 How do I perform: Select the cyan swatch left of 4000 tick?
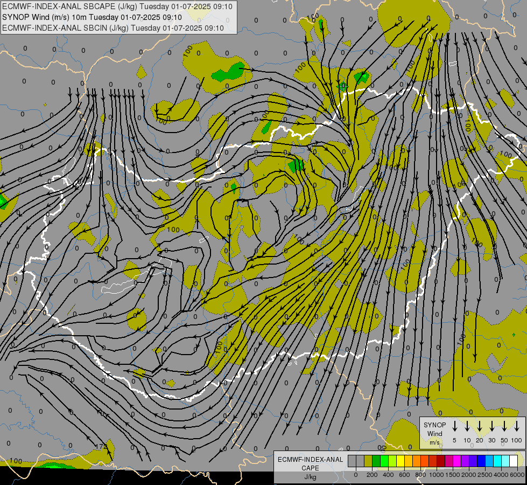497,461
